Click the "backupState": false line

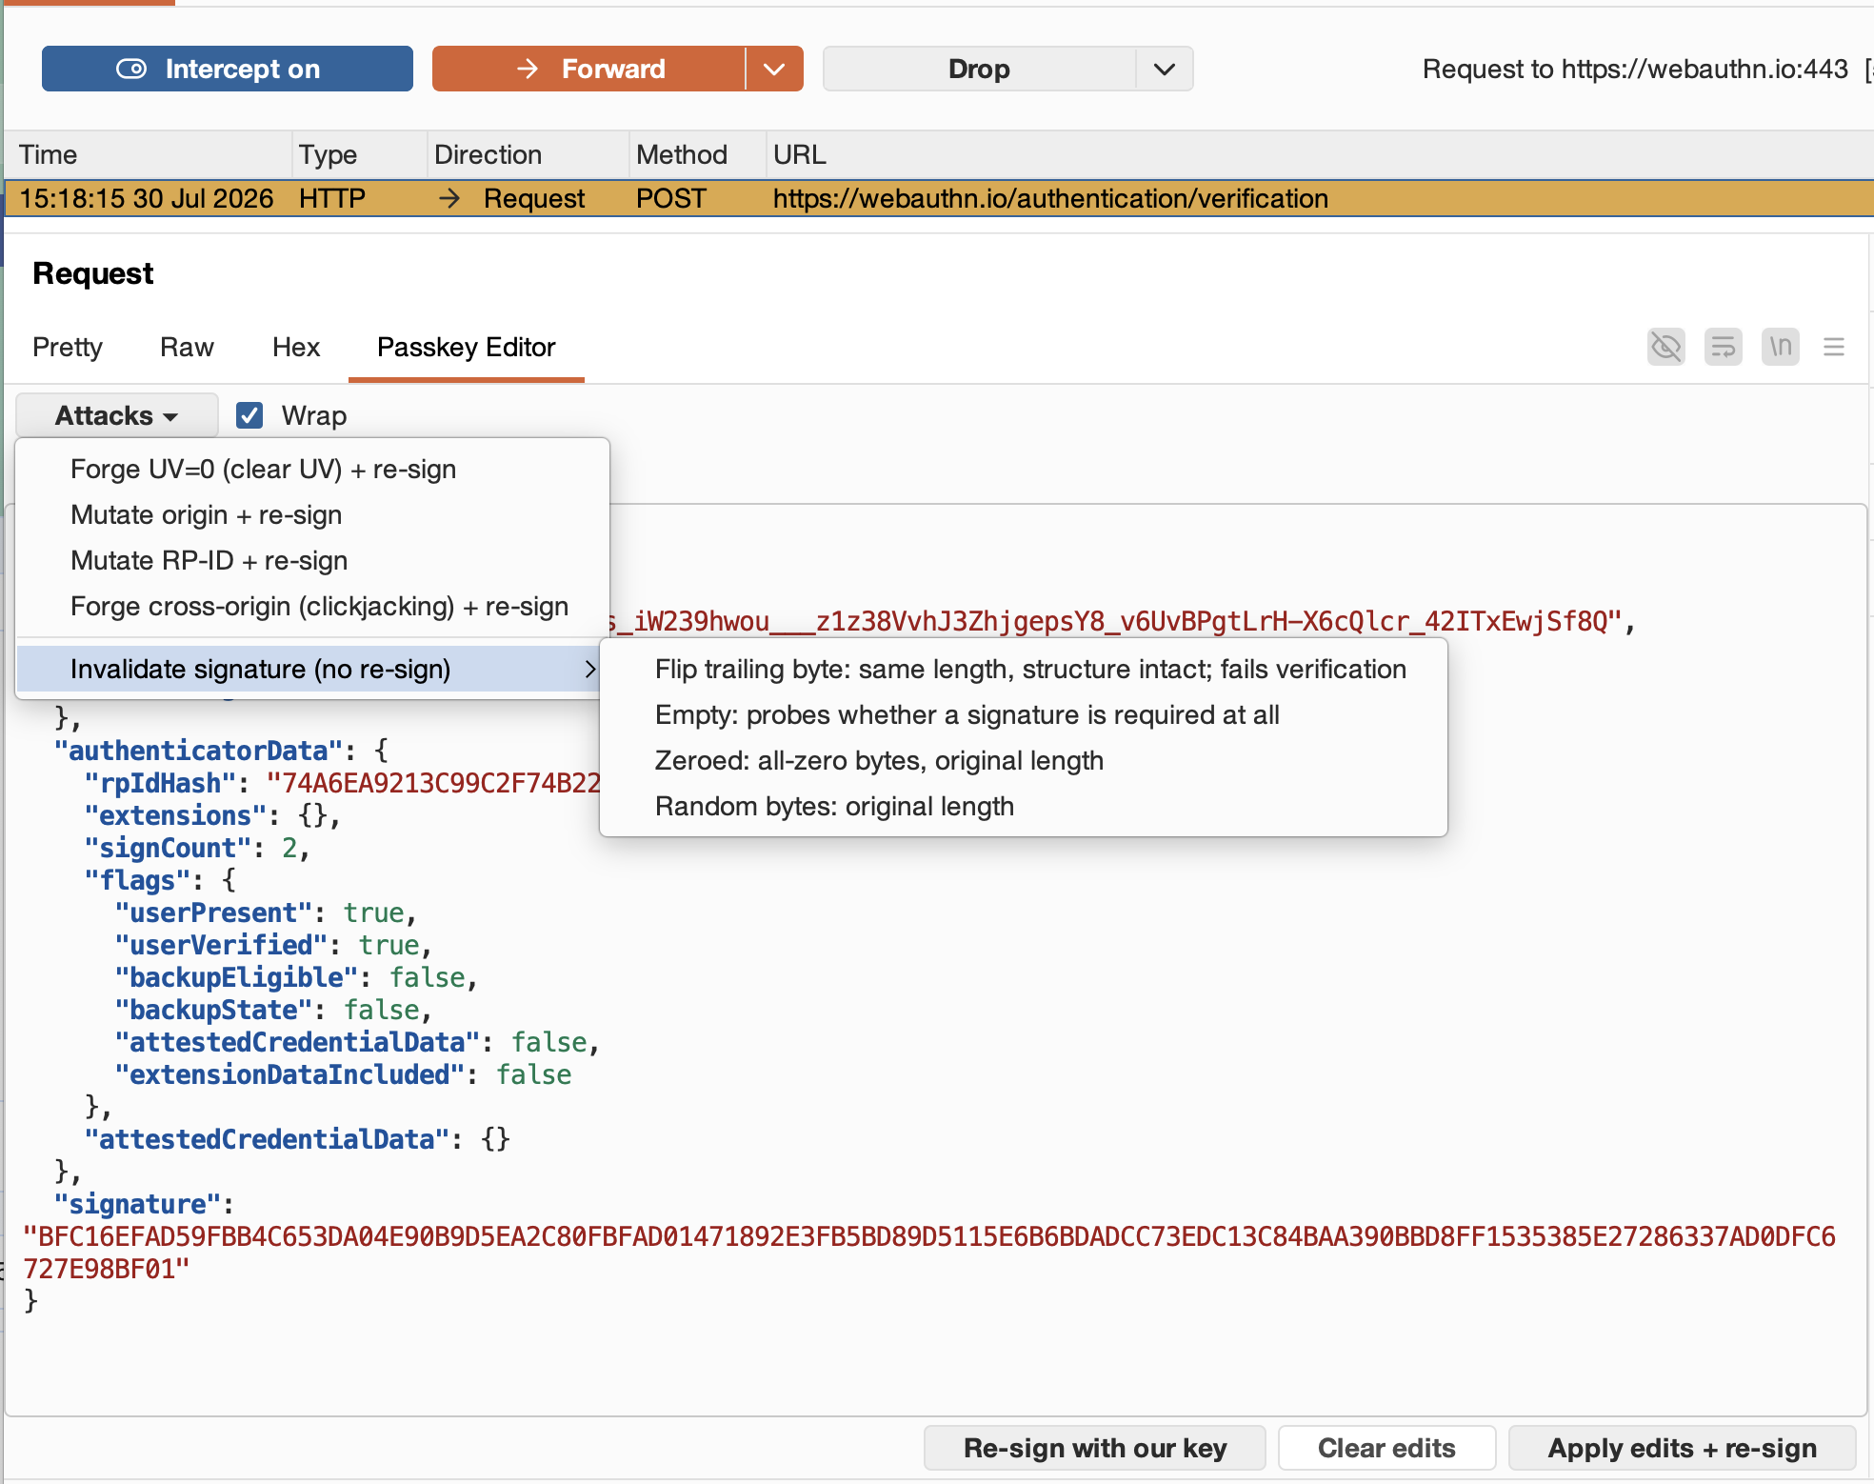[x=273, y=1010]
